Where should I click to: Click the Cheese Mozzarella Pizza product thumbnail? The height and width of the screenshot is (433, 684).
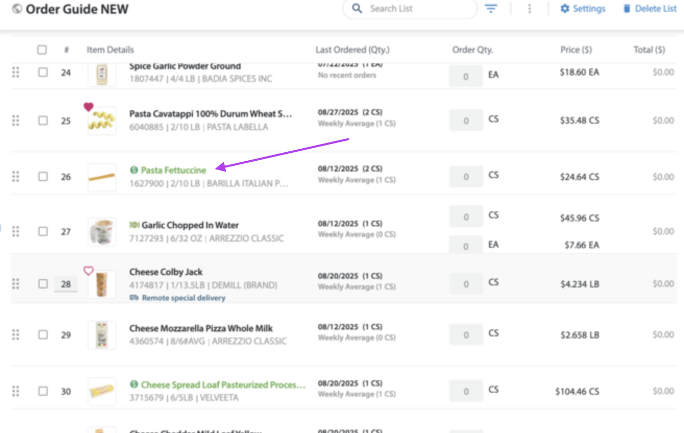tap(102, 334)
